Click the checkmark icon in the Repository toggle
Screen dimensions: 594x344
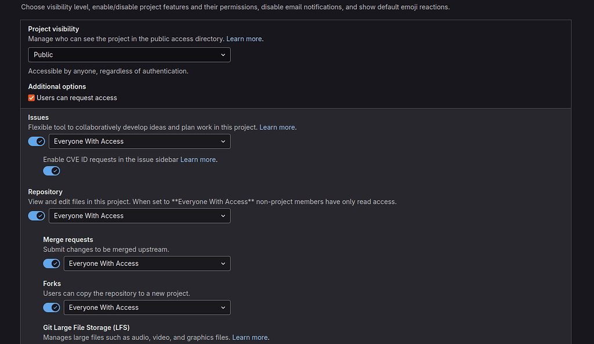tap(40, 215)
